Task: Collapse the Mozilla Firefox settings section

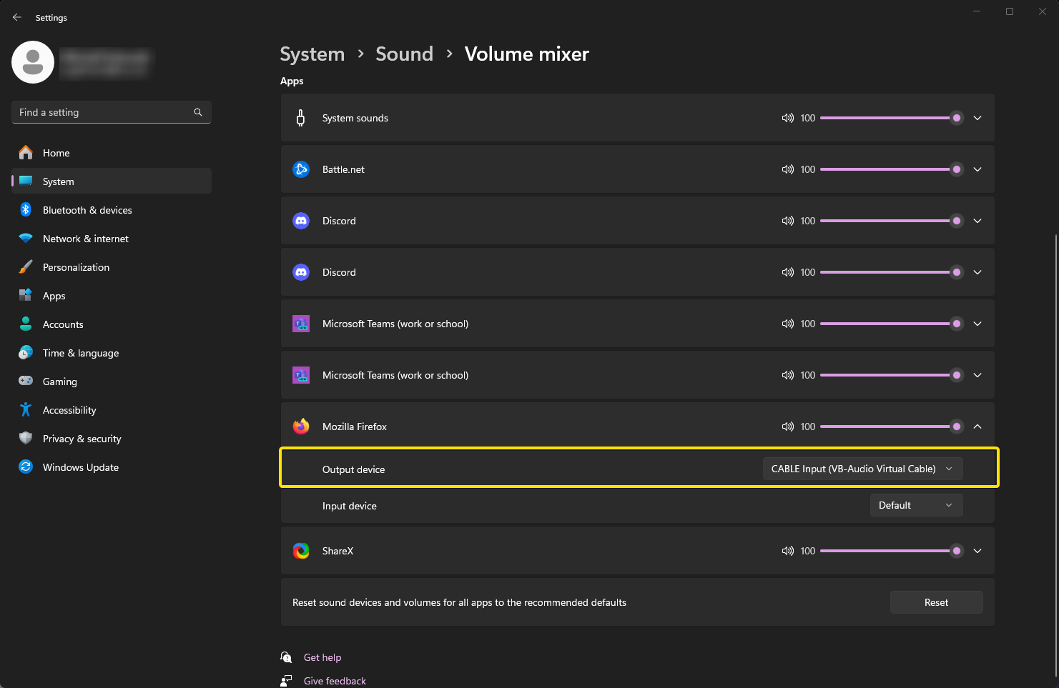Action: [977, 426]
